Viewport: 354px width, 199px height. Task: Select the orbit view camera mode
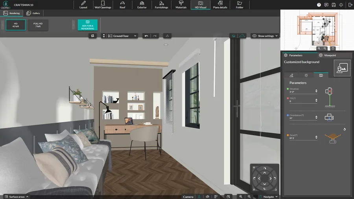click(207, 197)
